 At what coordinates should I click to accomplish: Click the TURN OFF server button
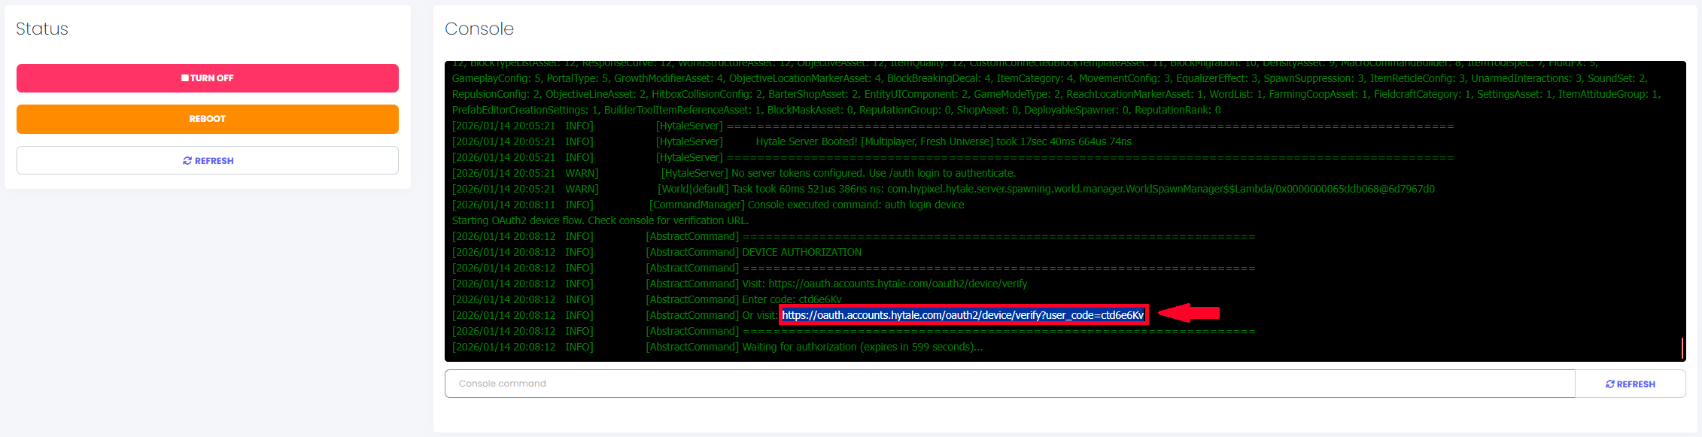(208, 78)
